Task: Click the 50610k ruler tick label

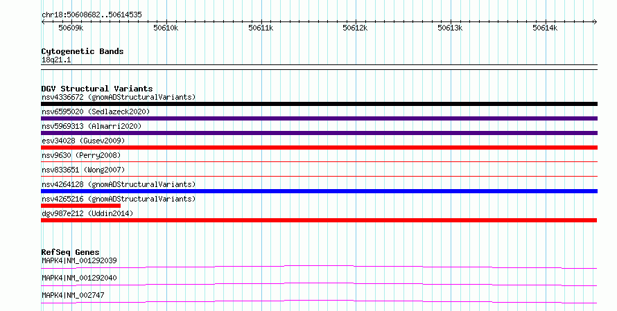Action: point(166,28)
